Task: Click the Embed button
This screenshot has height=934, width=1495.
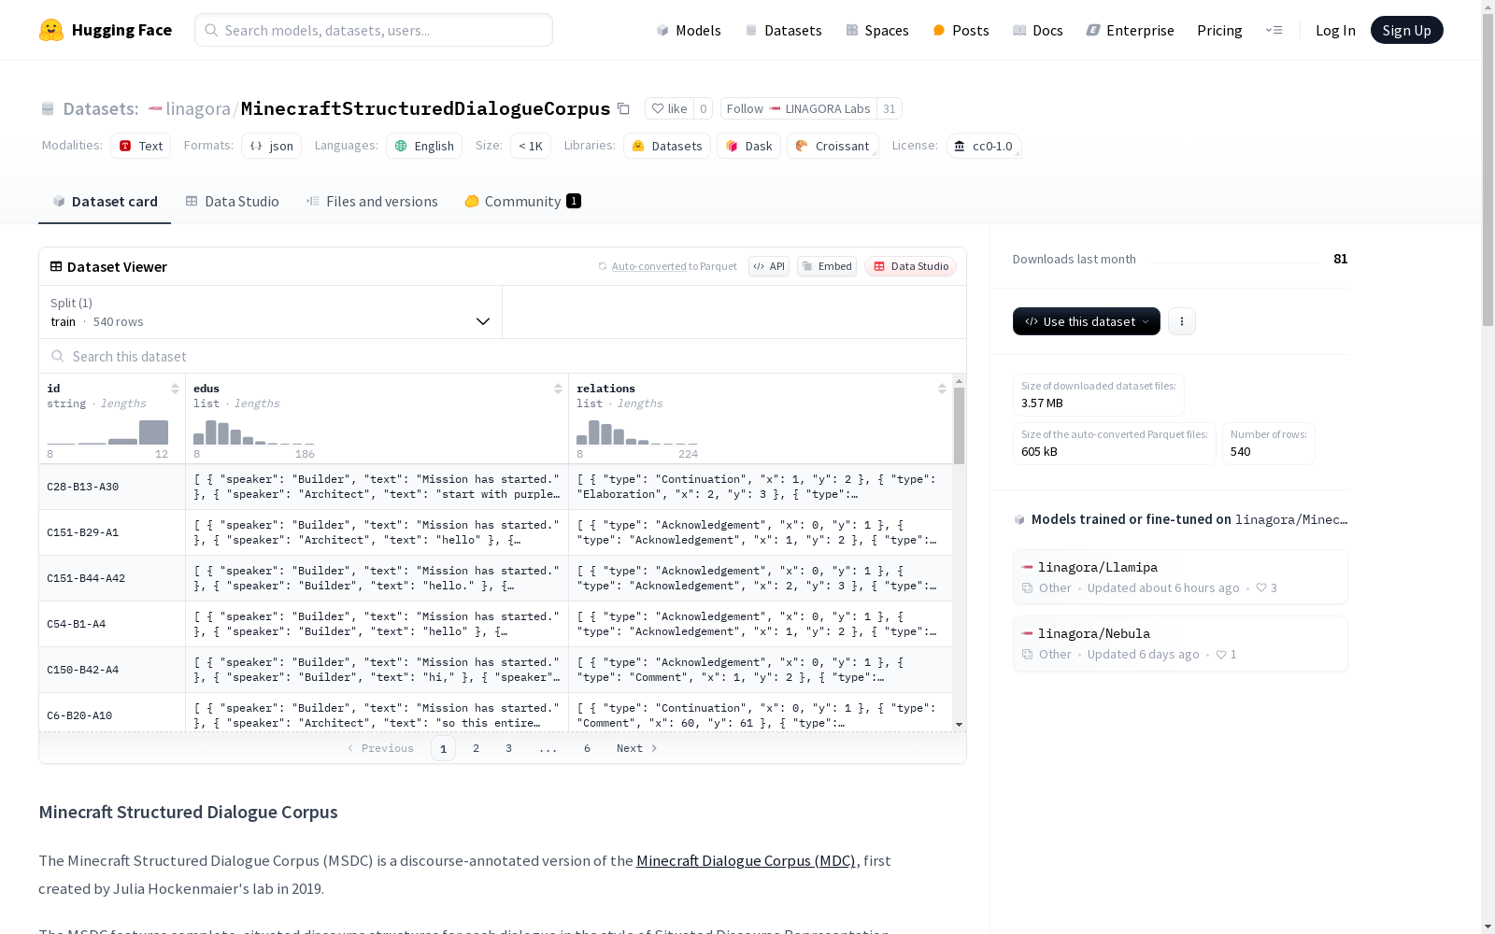Action: (x=827, y=266)
